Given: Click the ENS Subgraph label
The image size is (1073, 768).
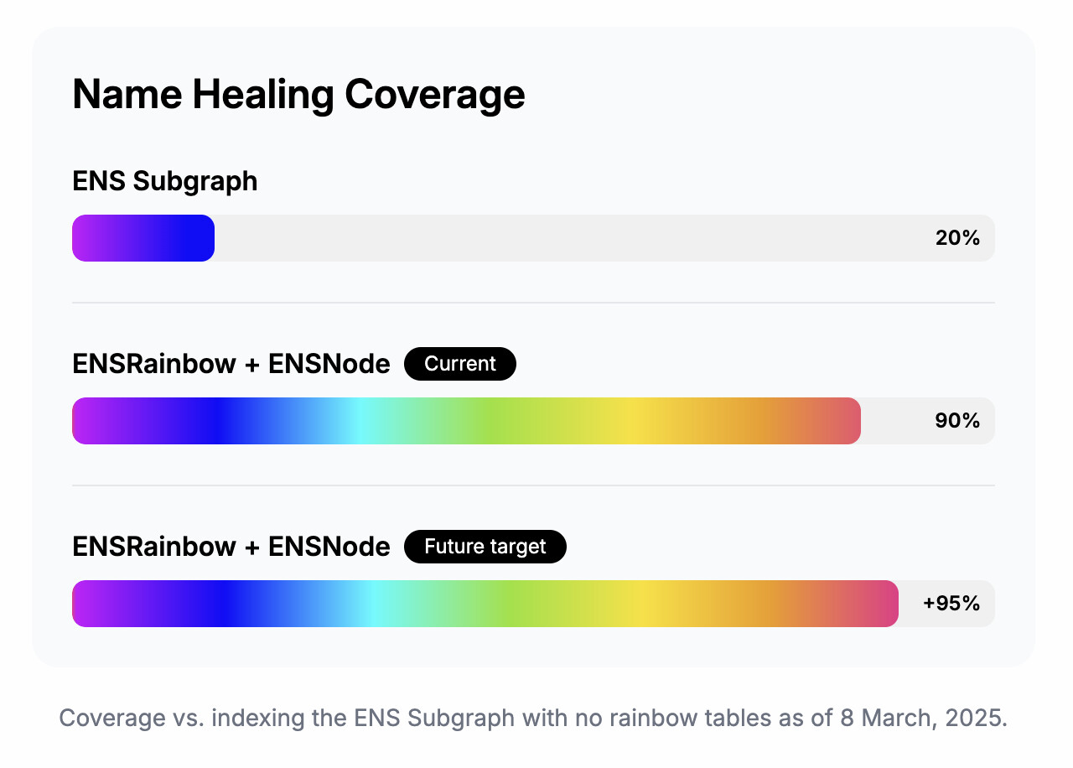Looking at the screenshot, I should (165, 181).
